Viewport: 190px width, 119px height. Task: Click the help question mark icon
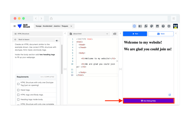[x=163, y=26]
